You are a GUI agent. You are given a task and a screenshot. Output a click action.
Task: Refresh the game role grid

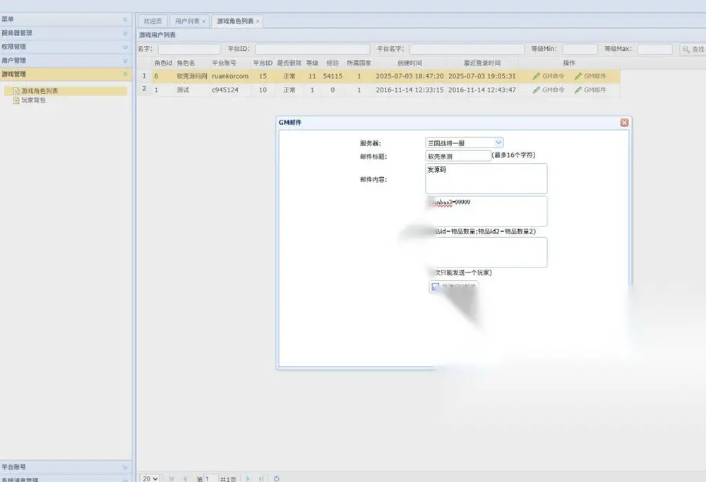[277, 479]
